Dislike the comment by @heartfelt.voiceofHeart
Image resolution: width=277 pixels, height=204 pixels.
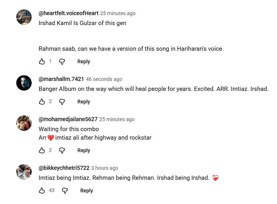point(62,62)
